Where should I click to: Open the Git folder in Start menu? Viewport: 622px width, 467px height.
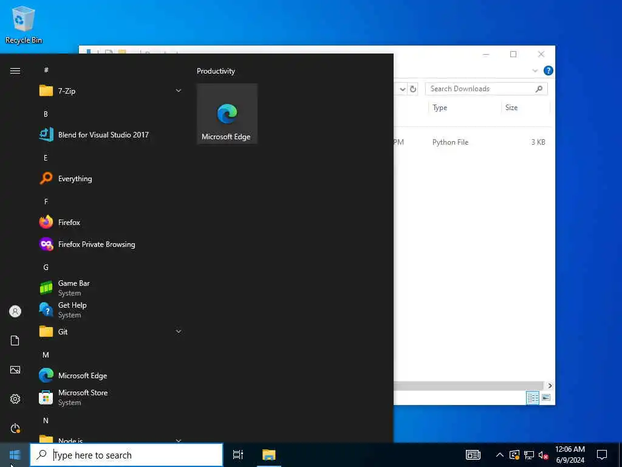[x=111, y=331]
